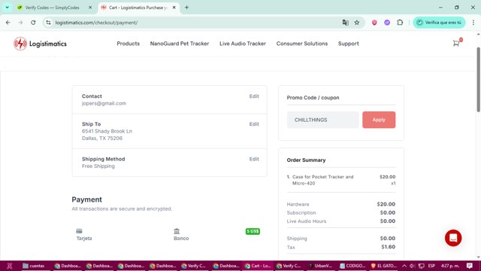Click the jopers@gmail.com contact email
The width and height of the screenshot is (481, 271).
(x=104, y=103)
